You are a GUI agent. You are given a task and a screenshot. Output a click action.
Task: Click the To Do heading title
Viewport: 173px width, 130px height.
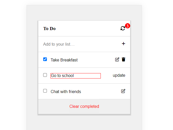coord(50,29)
